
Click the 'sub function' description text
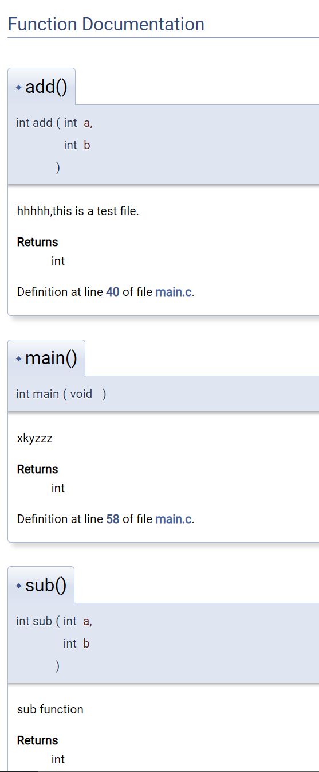point(50,709)
